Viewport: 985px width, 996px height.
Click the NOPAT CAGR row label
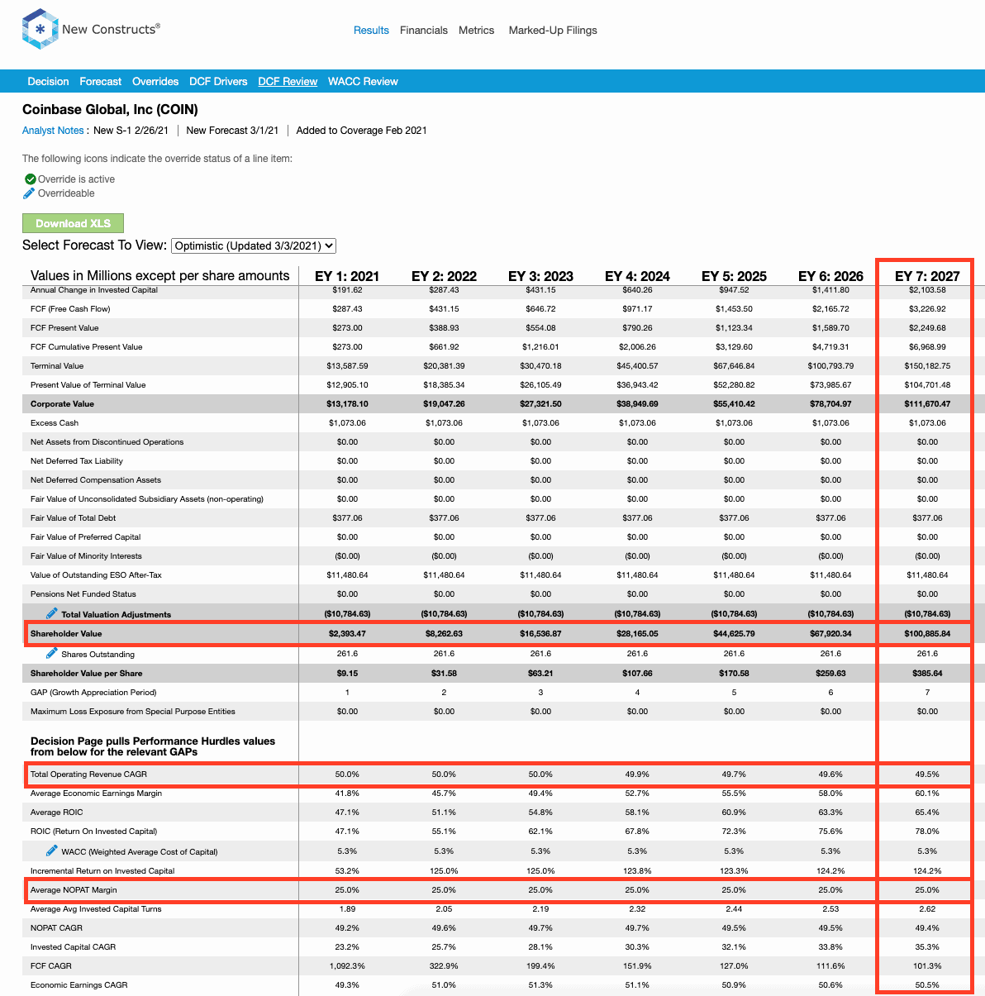pyautogui.click(x=57, y=928)
